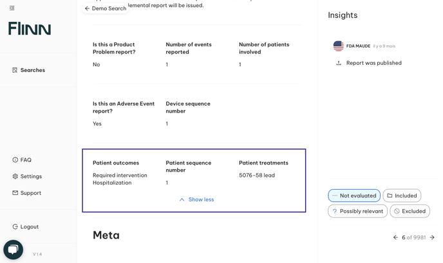Click the Support envelope icon
443x263 pixels.
15,193
